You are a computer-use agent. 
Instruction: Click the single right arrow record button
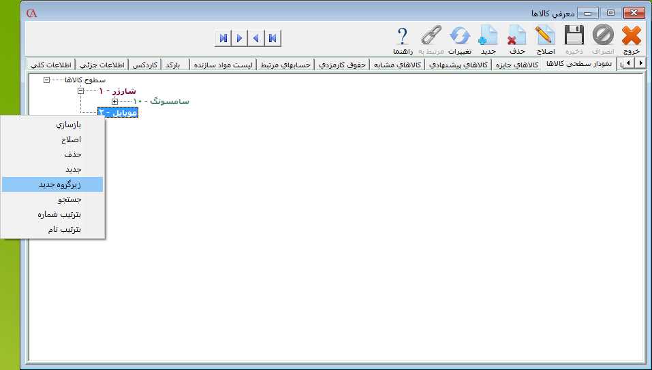[x=240, y=38]
